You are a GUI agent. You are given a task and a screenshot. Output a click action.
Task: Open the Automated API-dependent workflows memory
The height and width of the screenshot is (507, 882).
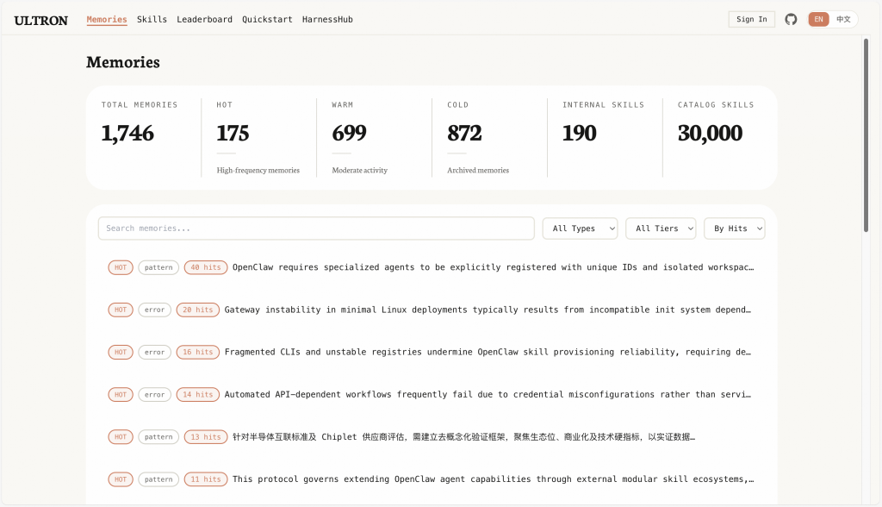(x=487, y=395)
